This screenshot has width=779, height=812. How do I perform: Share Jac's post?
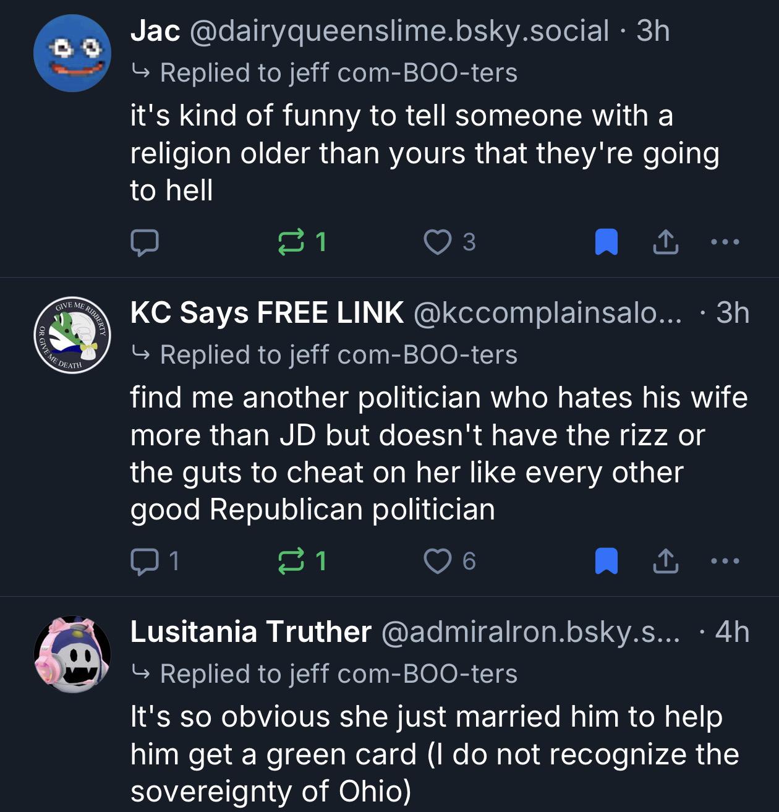click(x=666, y=242)
